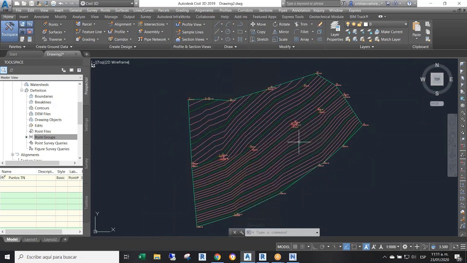Select the Geotechnical Module tab
467x263 pixels.
click(x=326, y=17)
